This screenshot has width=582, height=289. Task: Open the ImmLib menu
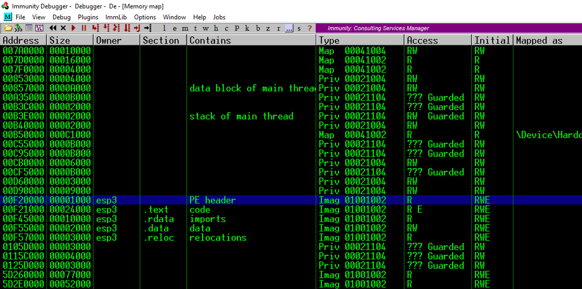coord(116,17)
